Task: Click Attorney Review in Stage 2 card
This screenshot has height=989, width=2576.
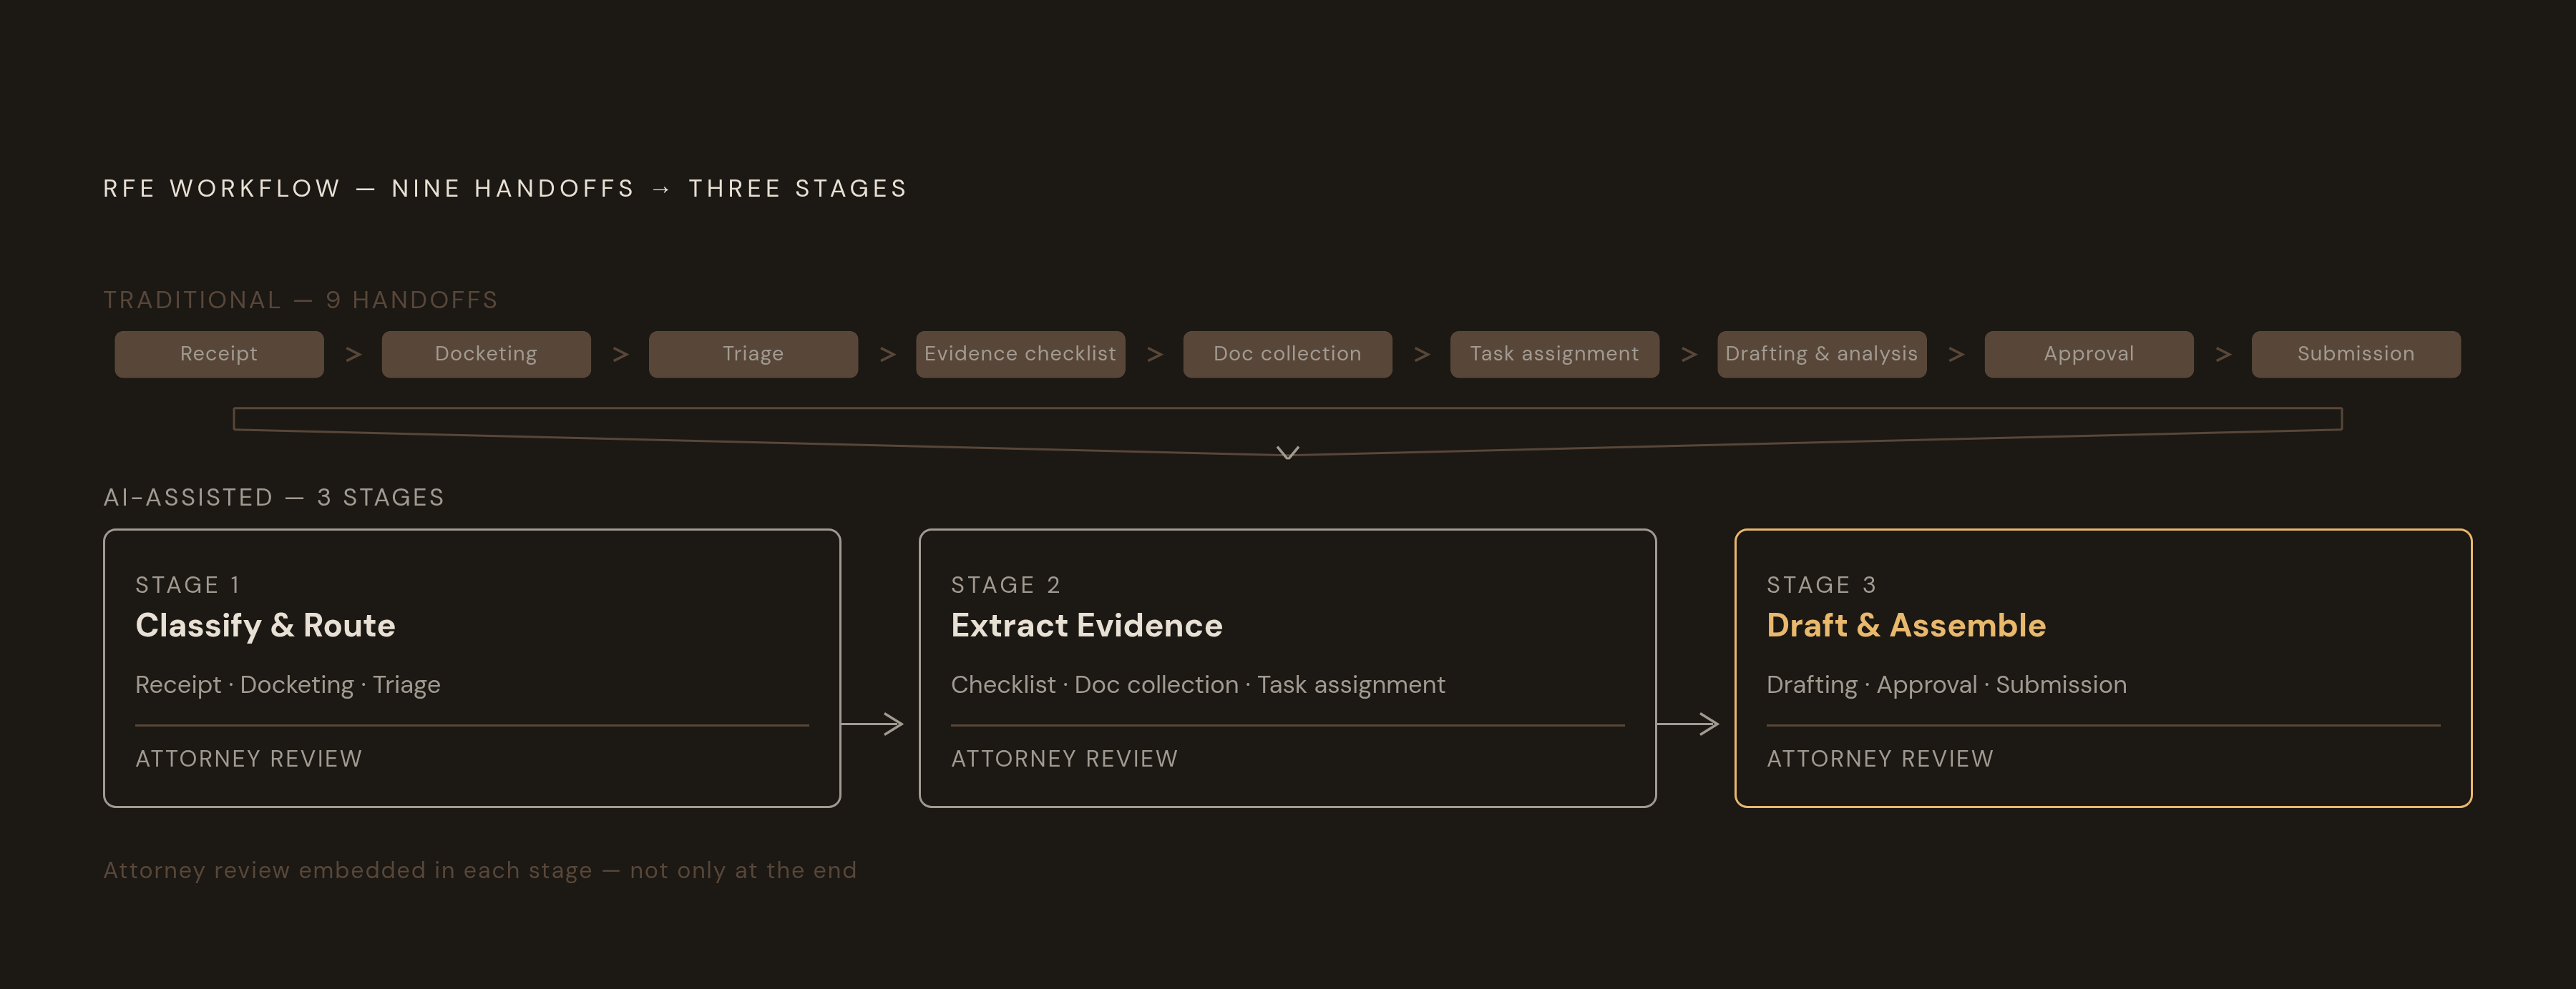Action: pyautogui.click(x=1064, y=759)
